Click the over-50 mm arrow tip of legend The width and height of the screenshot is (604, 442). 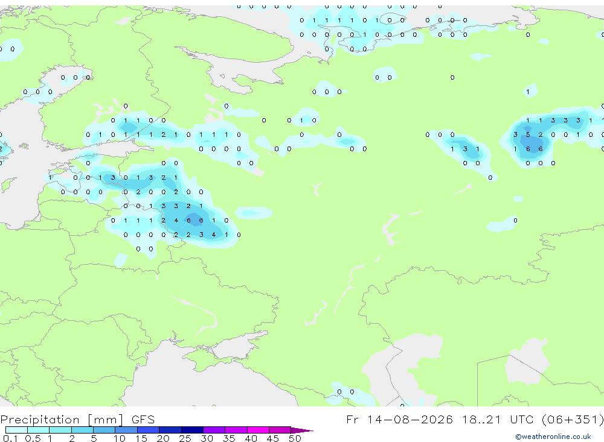302,431
